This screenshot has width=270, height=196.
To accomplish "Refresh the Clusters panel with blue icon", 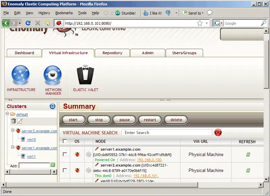I will [53, 106].
